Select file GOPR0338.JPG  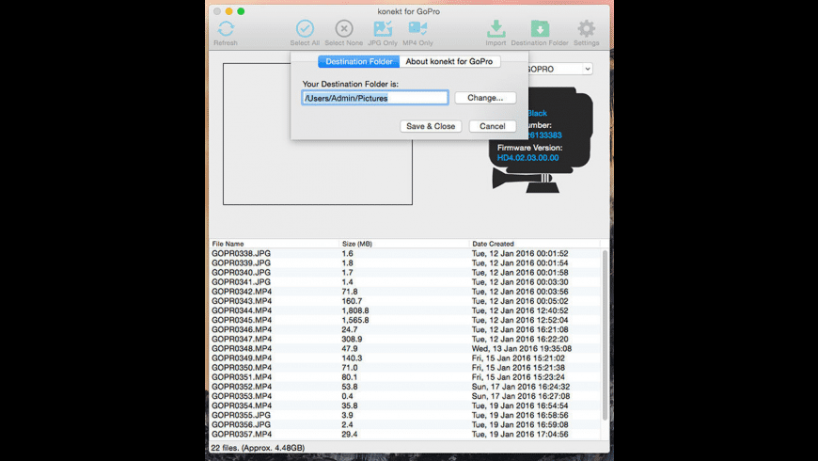point(241,253)
